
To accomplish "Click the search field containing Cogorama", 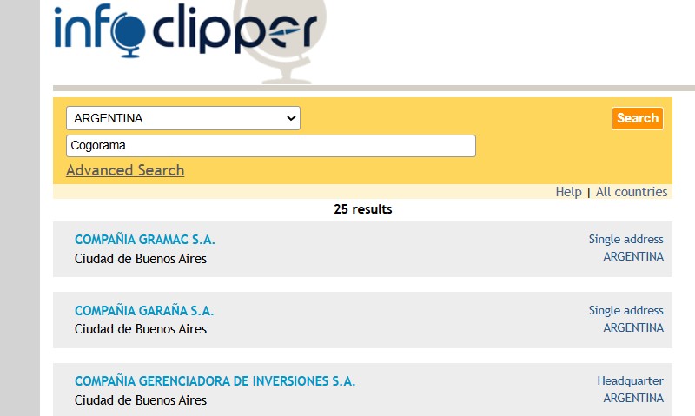I will (271, 146).
